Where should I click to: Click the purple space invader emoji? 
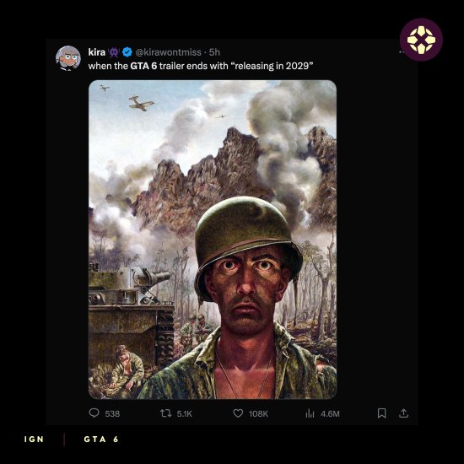(114, 52)
